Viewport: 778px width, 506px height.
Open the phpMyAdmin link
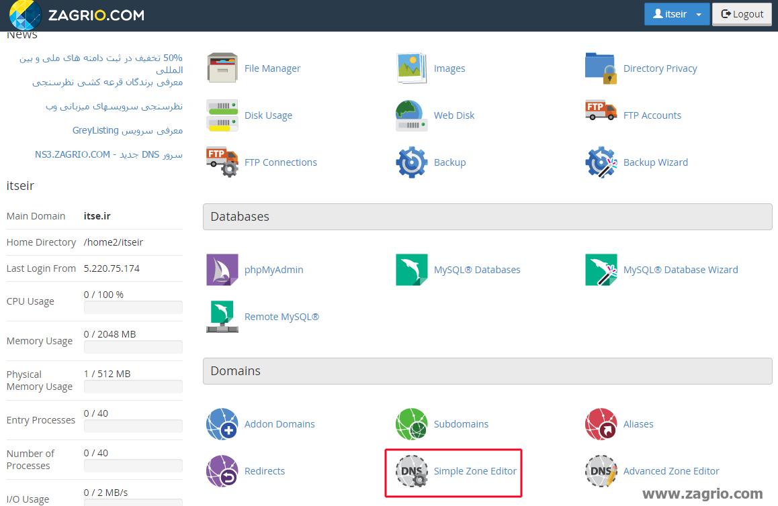click(x=274, y=270)
